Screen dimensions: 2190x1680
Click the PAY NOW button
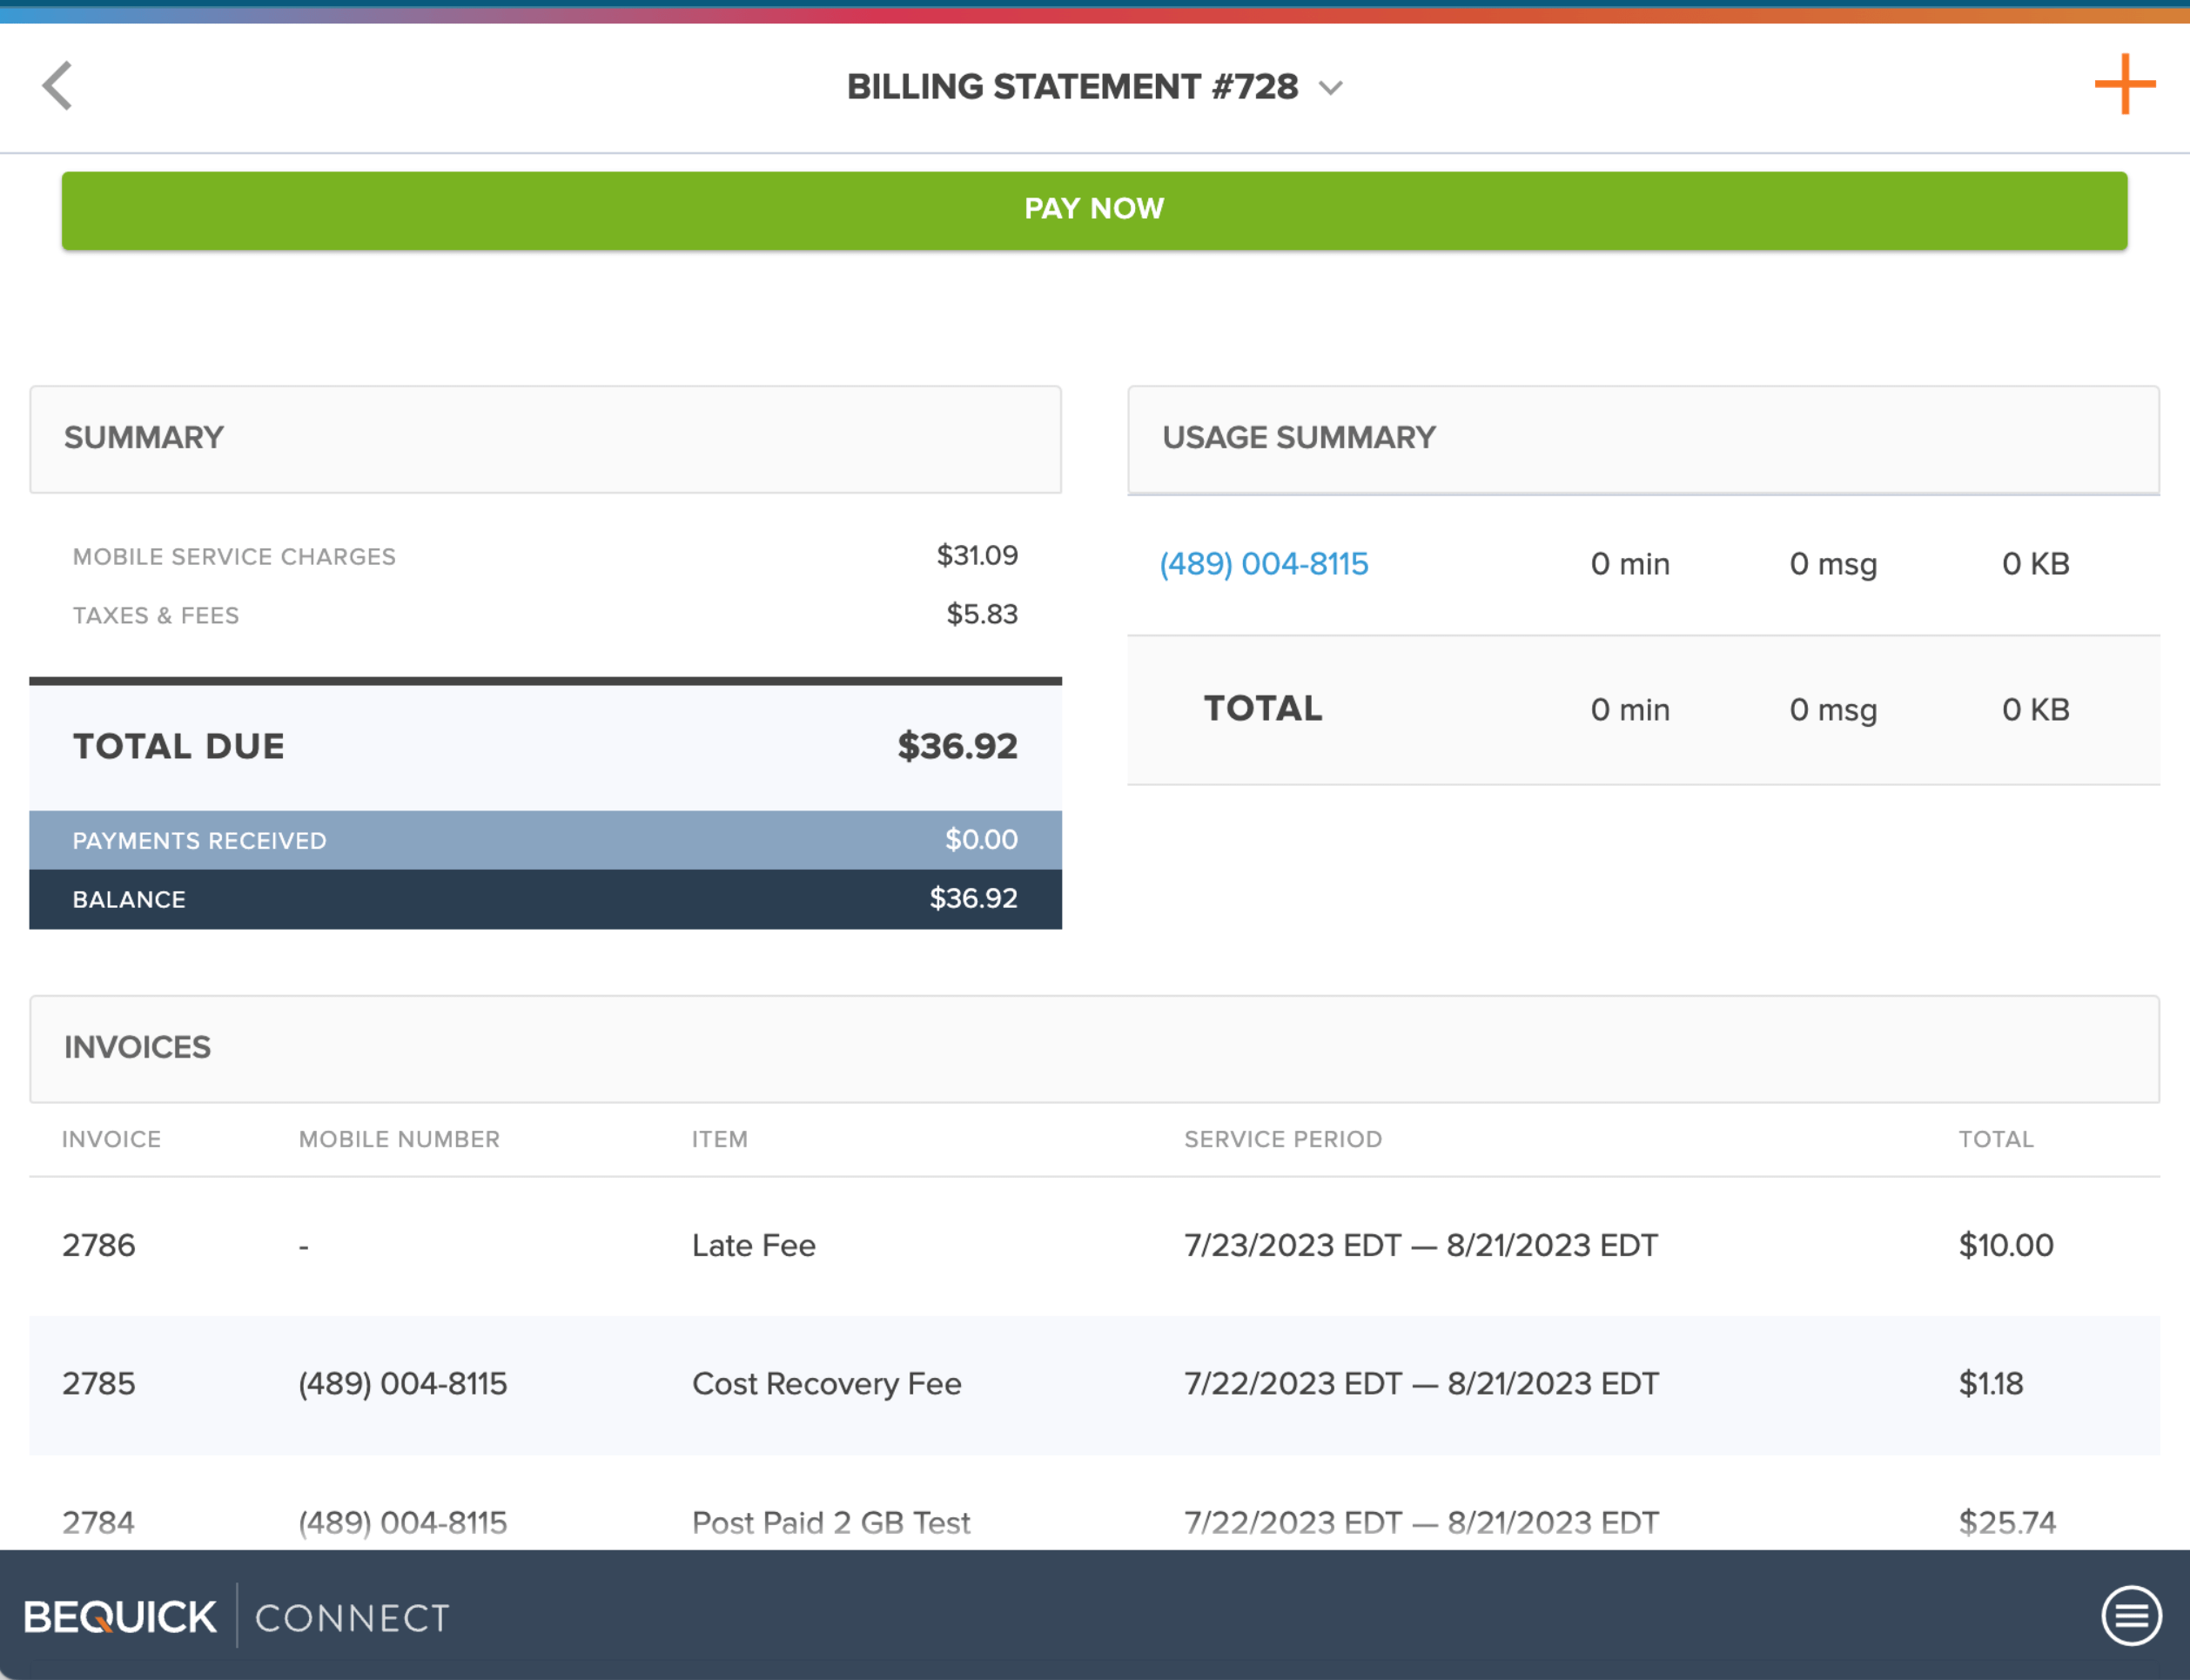1095,209
